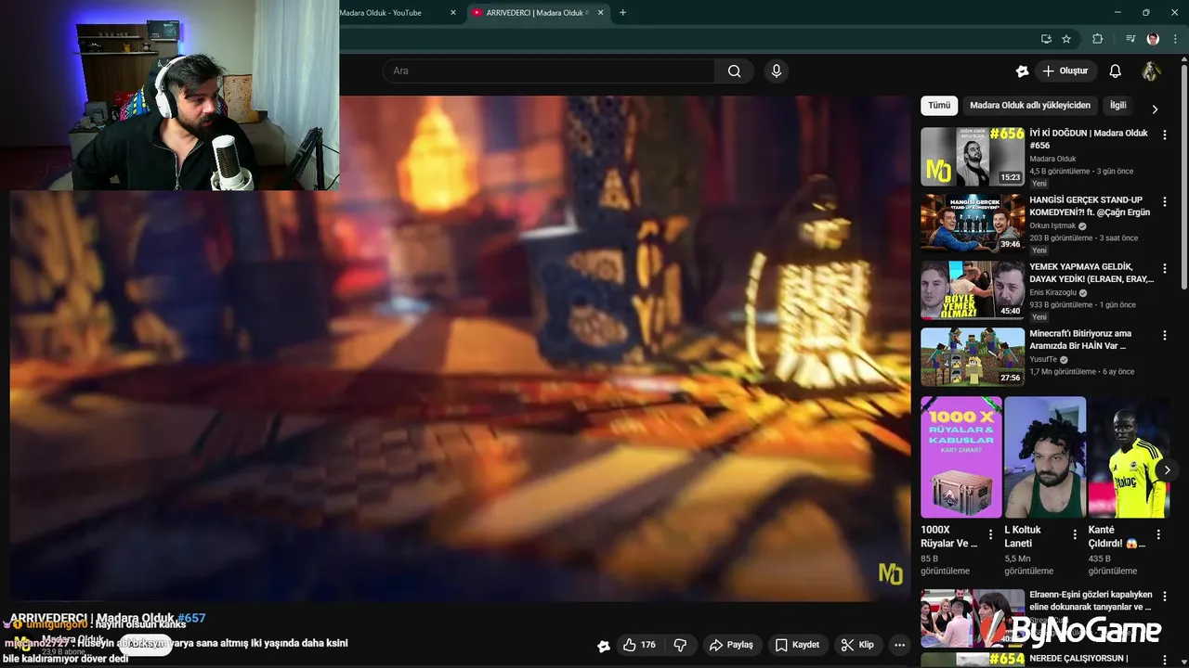Click install app icon in address bar
Viewport: 1189px width, 668px height.
tap(1046, 39)
